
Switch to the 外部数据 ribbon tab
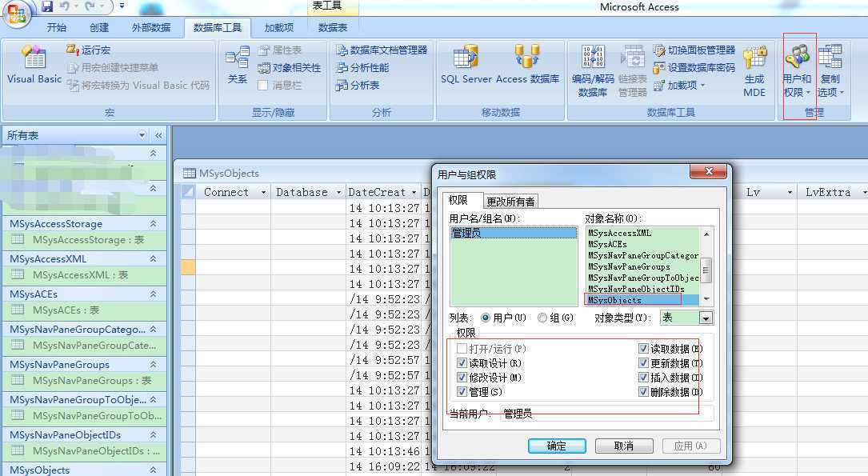(x=151, y=28)
